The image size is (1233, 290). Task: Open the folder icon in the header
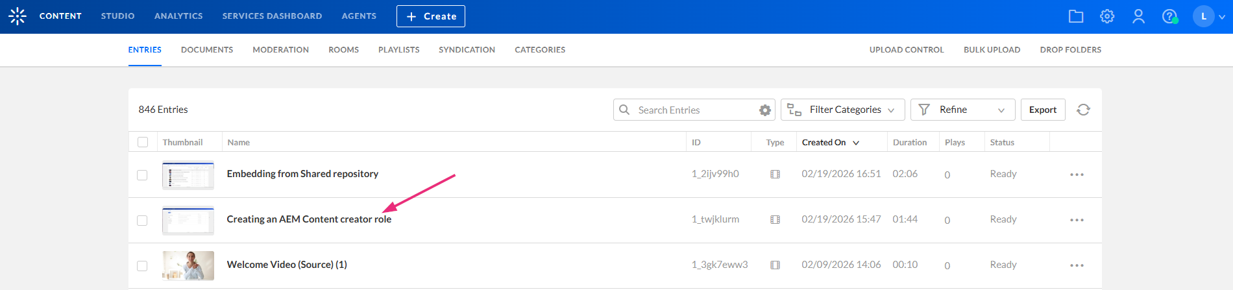1076,16
